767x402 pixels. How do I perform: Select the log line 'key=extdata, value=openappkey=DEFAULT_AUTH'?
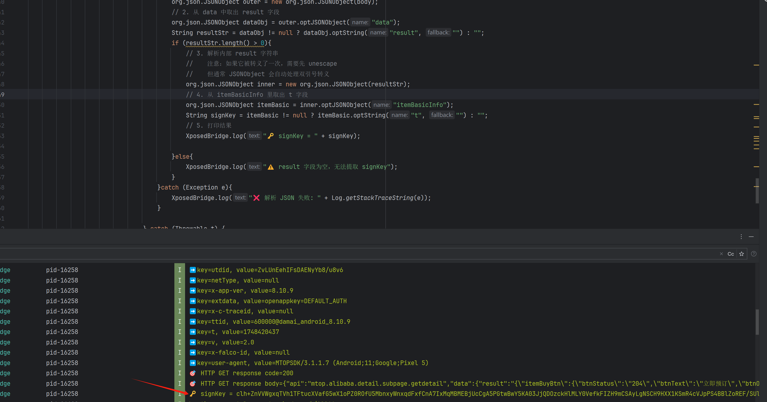click(272, 301)
